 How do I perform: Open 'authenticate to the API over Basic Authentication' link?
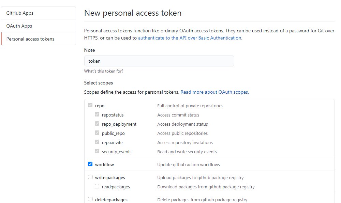coord(189,38)
